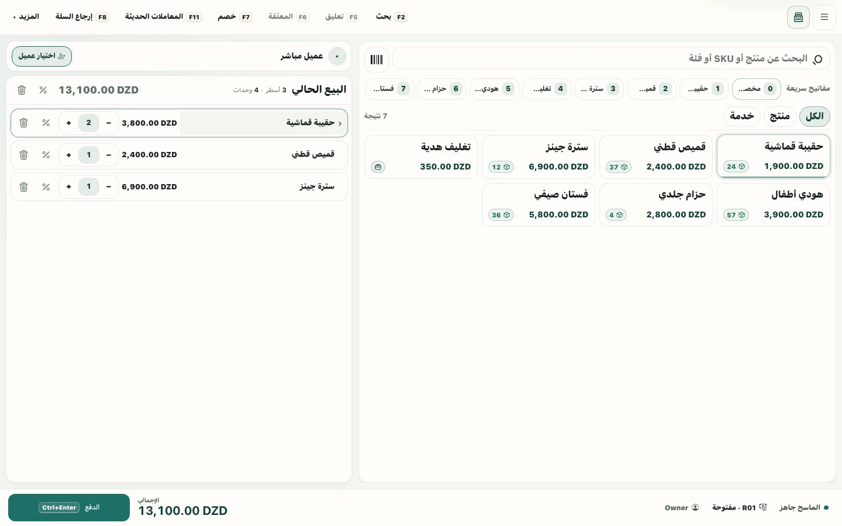Remove قميص قطني line with trash icon

click(24, 155)
